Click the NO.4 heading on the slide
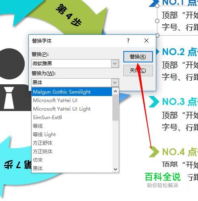198x201 pixels. click(x=180, y=152)
